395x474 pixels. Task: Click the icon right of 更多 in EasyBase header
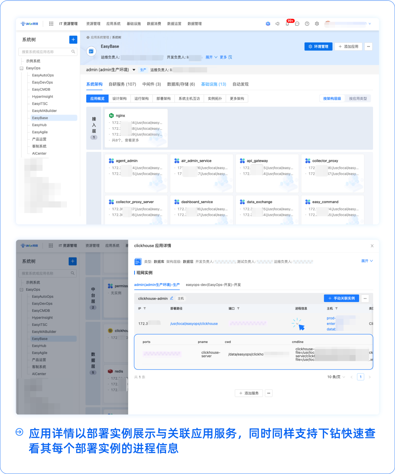[x=230, y=57]
